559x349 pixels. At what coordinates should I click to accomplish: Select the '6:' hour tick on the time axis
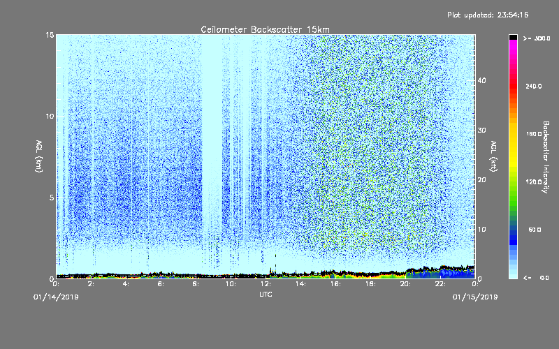tap(161, 284)
